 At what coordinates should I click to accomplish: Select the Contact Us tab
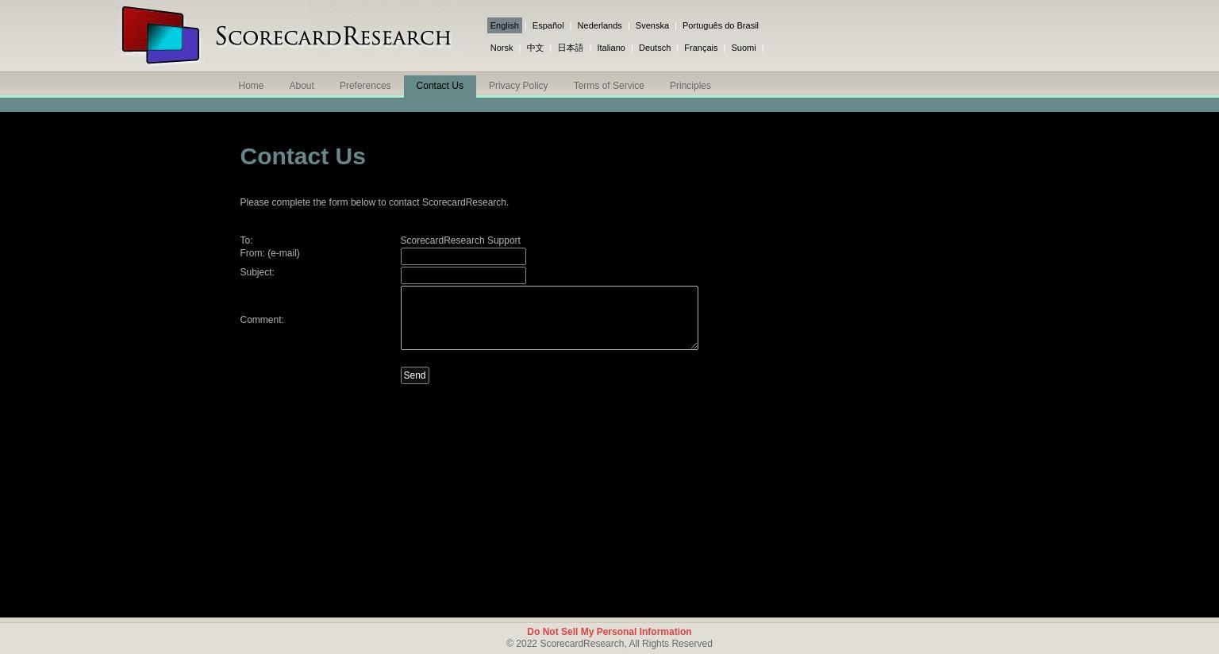point(440,86)
